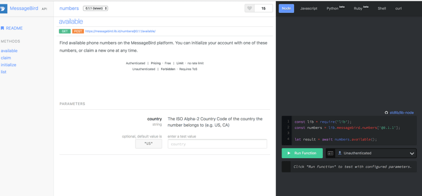Click the 'no rate limit' text
Image resolution: width=422 pixels, height=196 pixels.
click(195, 63)
